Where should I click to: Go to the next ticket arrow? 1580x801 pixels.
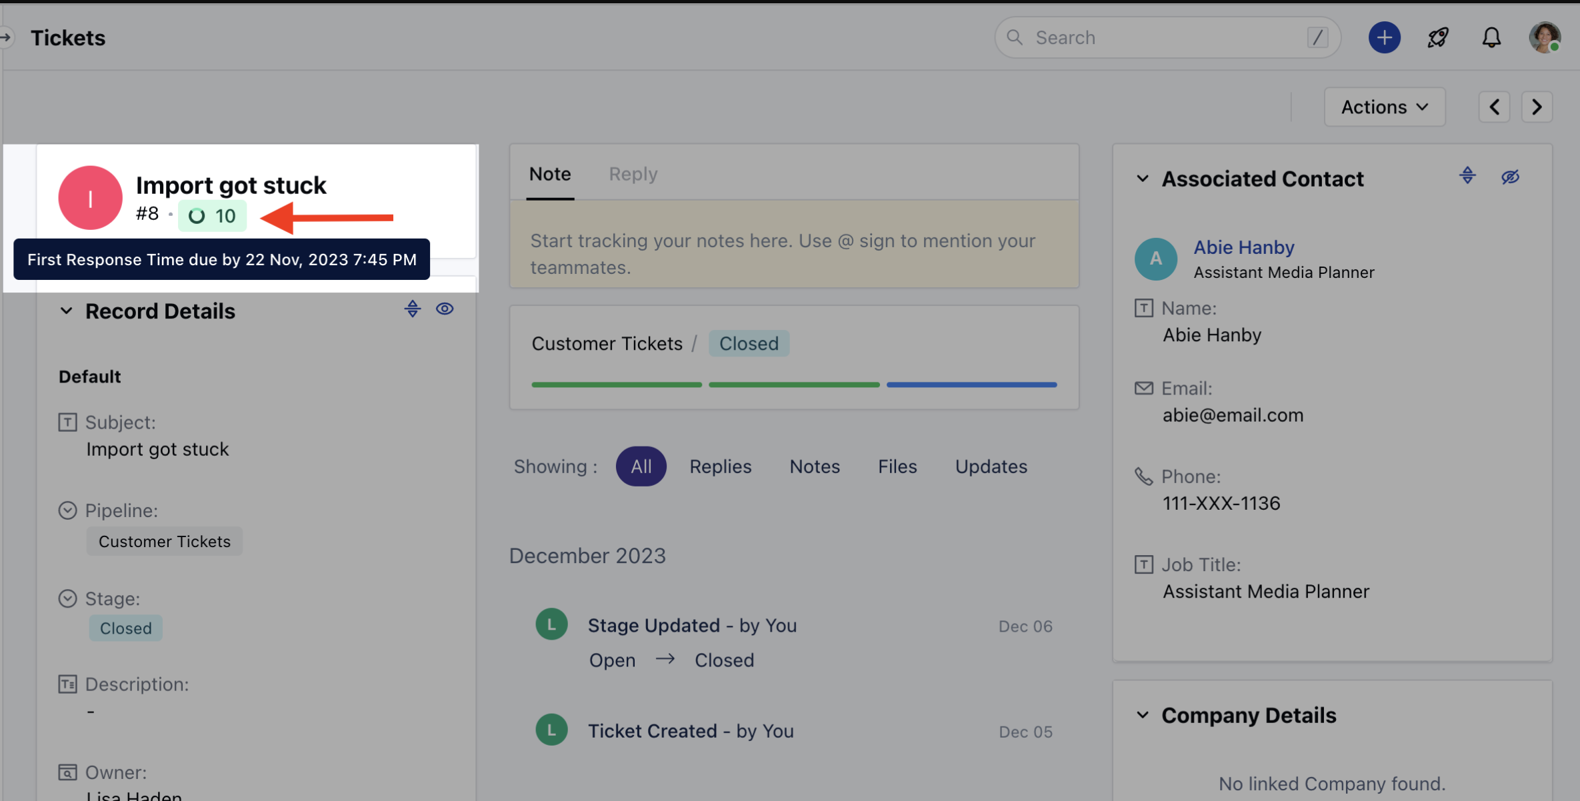click(1537, 107)
